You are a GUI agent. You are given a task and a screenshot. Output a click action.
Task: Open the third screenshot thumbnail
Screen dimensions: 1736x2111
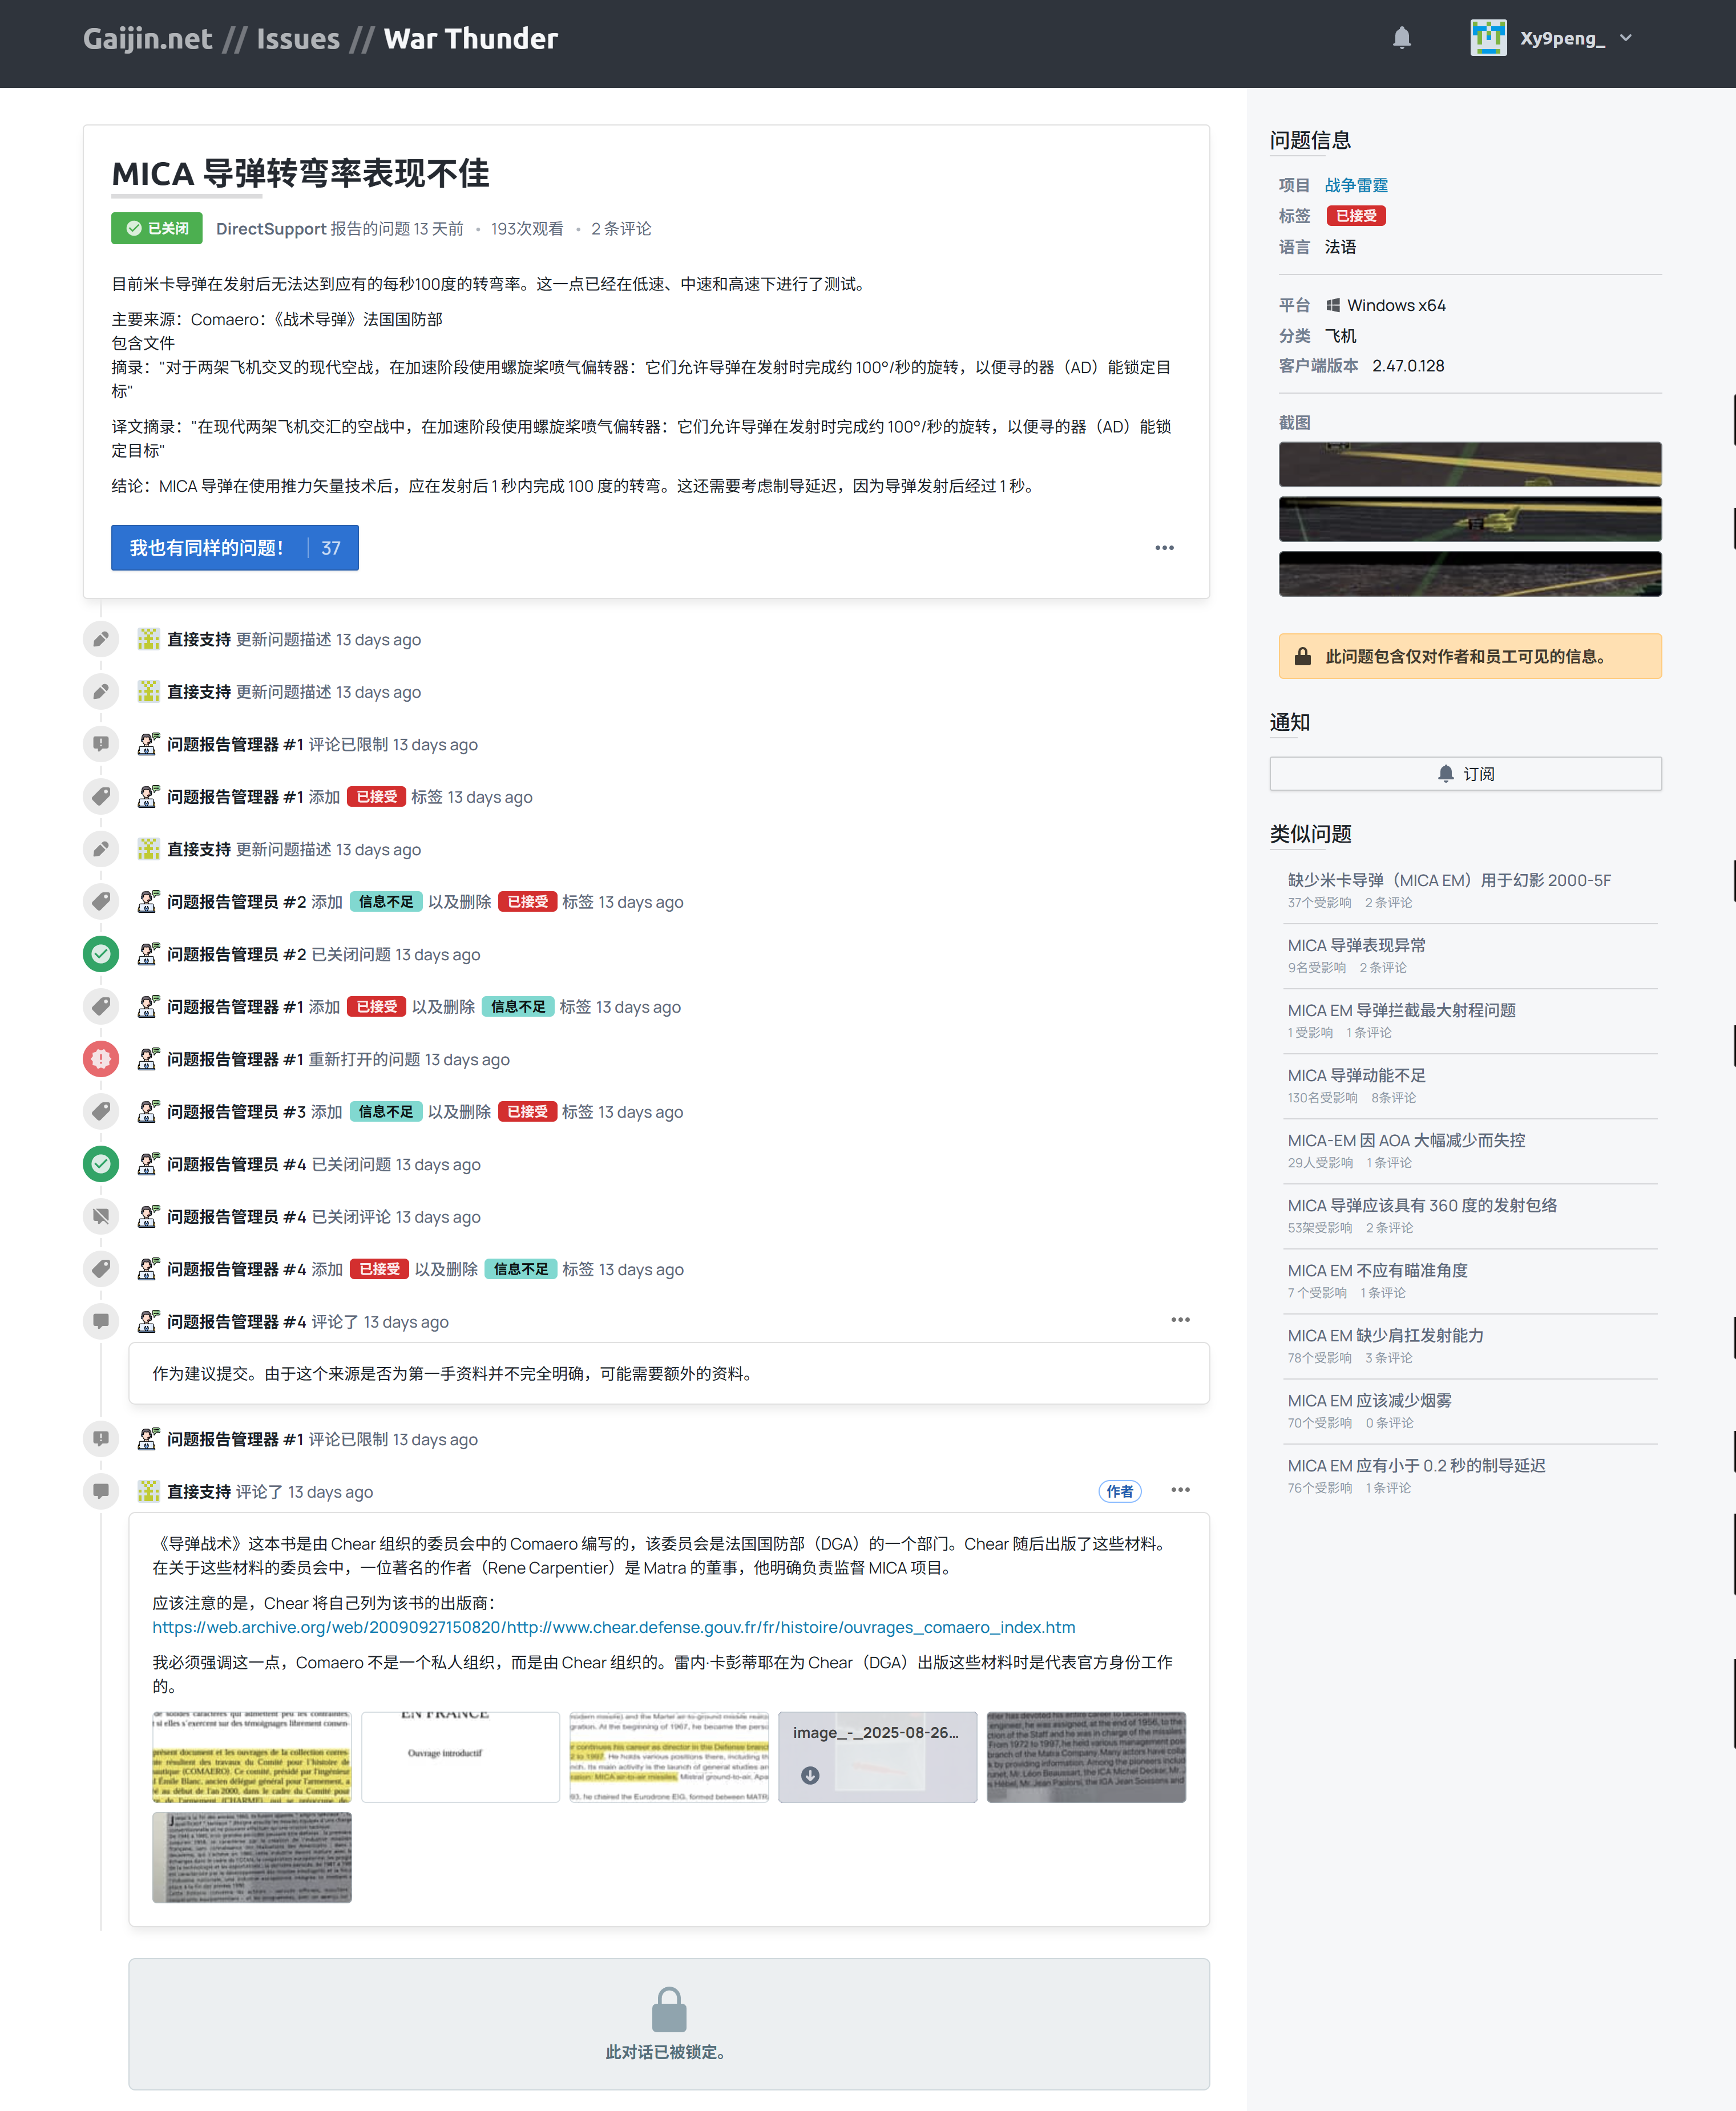(1470, 574)
